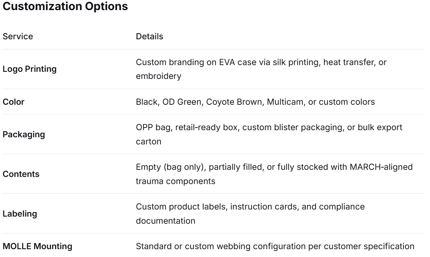Click the Color row label

click(x=13, y=102)
